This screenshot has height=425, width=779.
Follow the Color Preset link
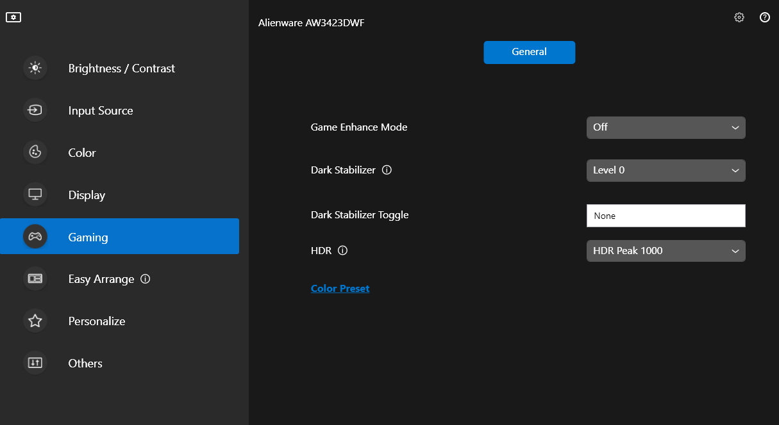click(340, 289)
